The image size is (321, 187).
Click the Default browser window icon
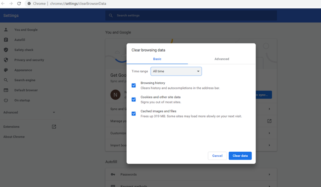tap(6, 90)
